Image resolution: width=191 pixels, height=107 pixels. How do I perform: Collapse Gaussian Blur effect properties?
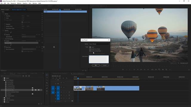(x=3, y=43)
